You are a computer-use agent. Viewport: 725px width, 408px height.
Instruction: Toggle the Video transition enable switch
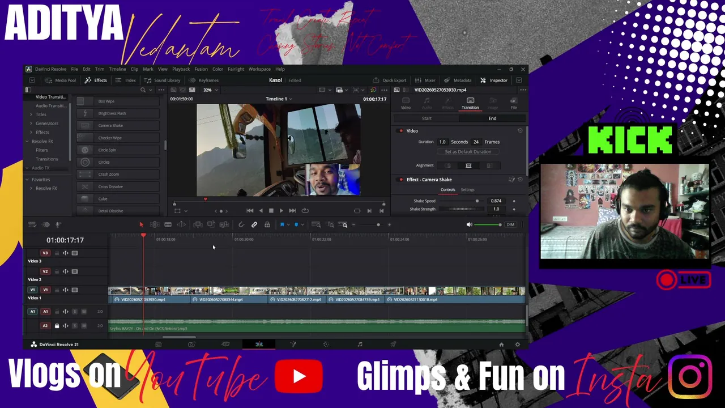click(401, 131)
